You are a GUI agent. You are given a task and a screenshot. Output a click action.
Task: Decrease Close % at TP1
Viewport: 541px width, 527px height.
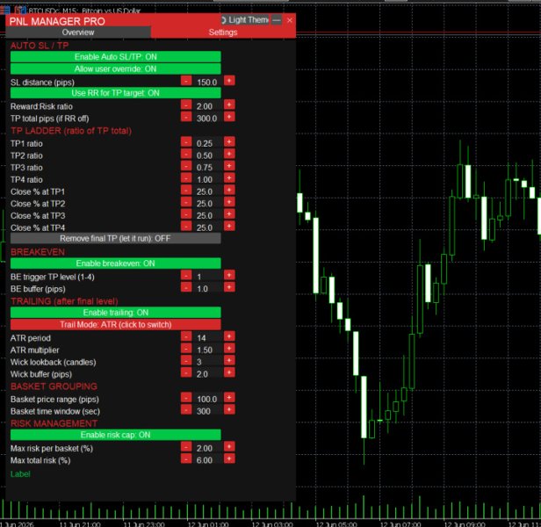click(x=186, y=191)
